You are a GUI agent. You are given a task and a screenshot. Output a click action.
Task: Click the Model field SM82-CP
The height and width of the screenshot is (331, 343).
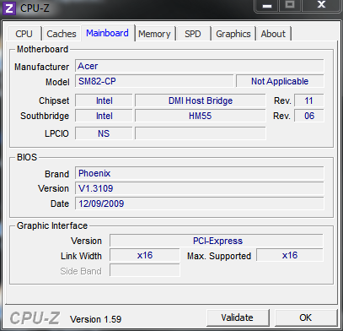[154, 81]
